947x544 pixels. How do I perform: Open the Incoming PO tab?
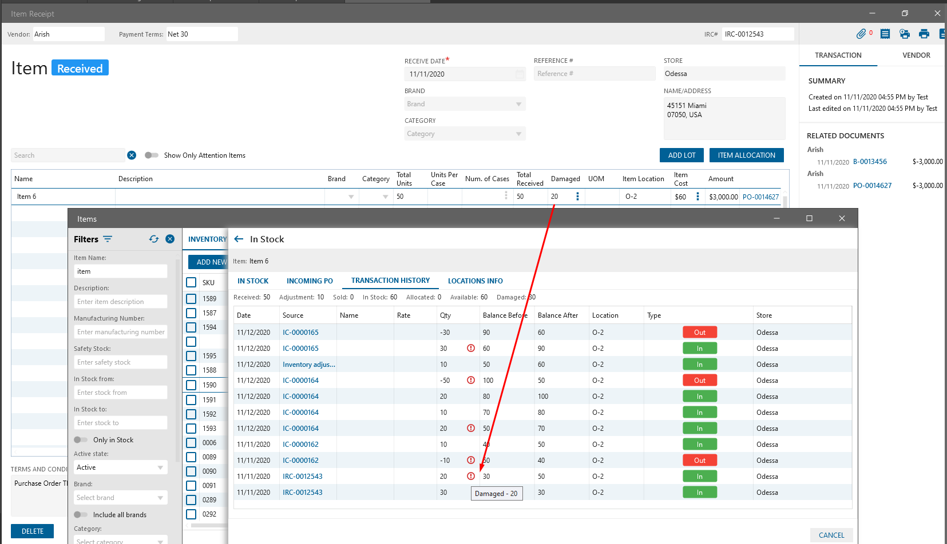310,281
